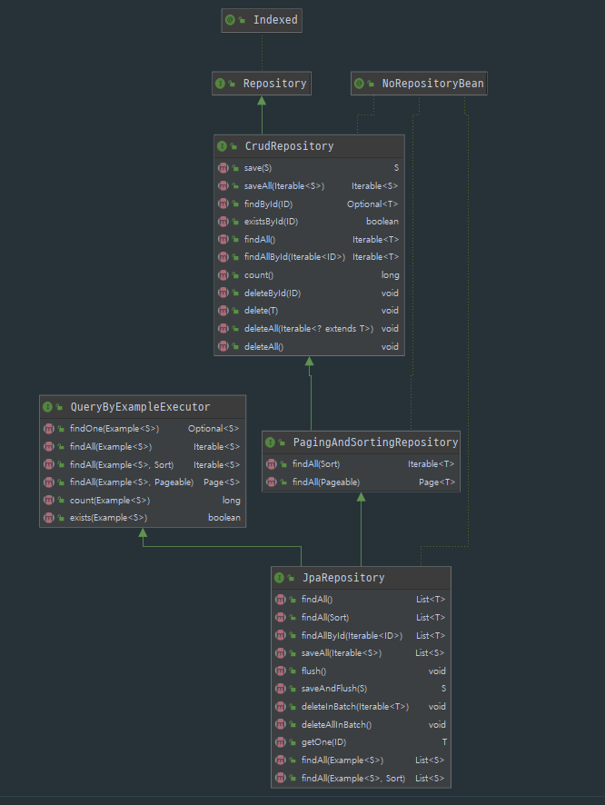Screen dimensions: 605x805
Task: Select deleteAllInBatch() method row
Action: [x=362, y=725]
